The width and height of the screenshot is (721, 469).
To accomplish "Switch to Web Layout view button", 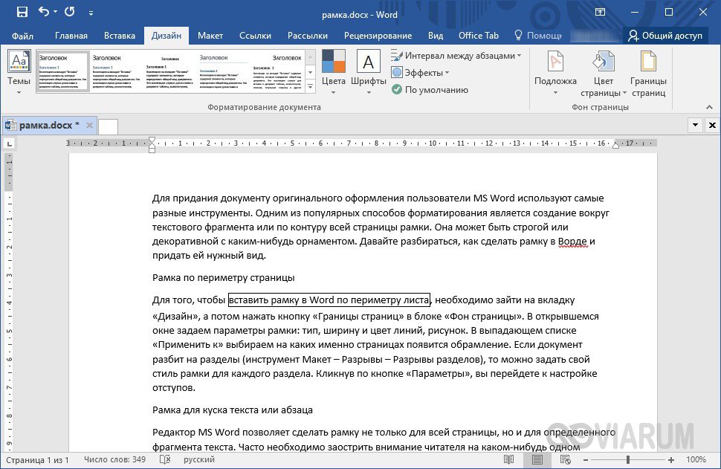I will click(565, 459).
